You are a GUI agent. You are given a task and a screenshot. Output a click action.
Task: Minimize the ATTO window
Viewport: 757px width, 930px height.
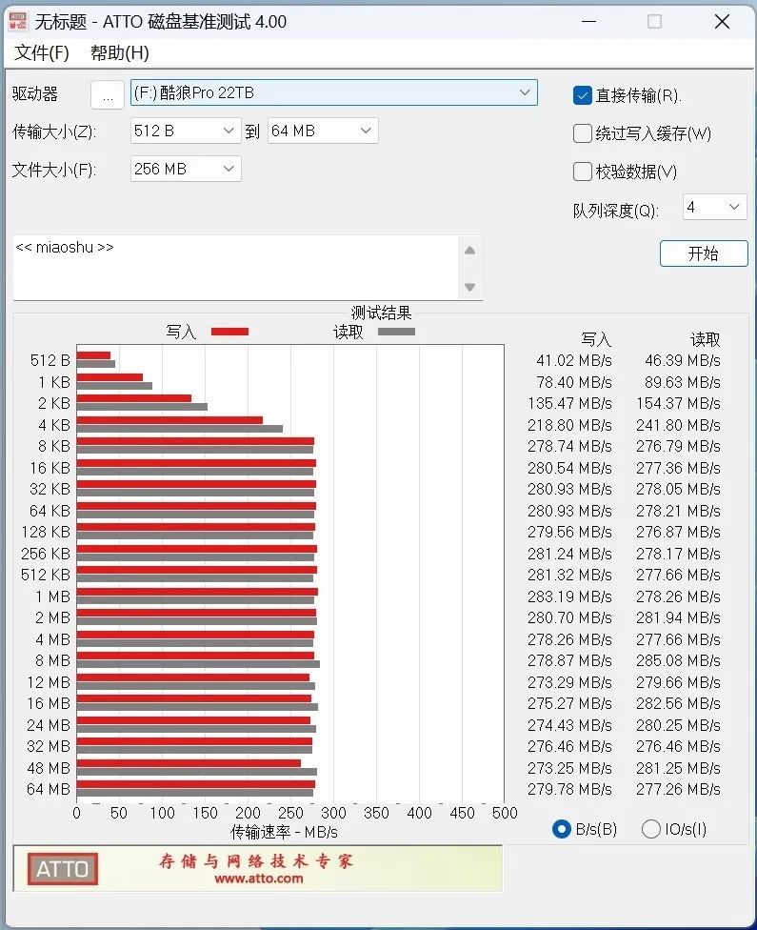588,22
